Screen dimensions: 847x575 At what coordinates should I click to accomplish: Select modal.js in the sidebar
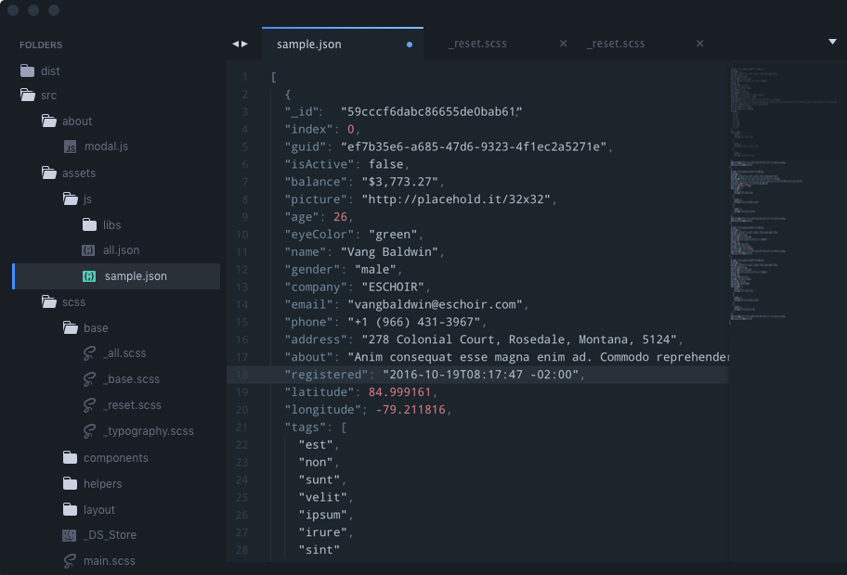(106, 147)
